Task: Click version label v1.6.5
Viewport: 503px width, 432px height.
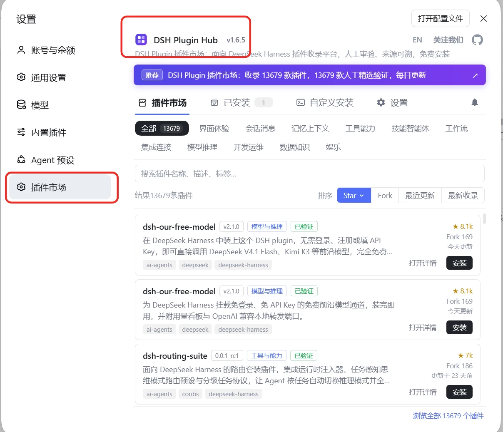Action: tap(236, 40)
